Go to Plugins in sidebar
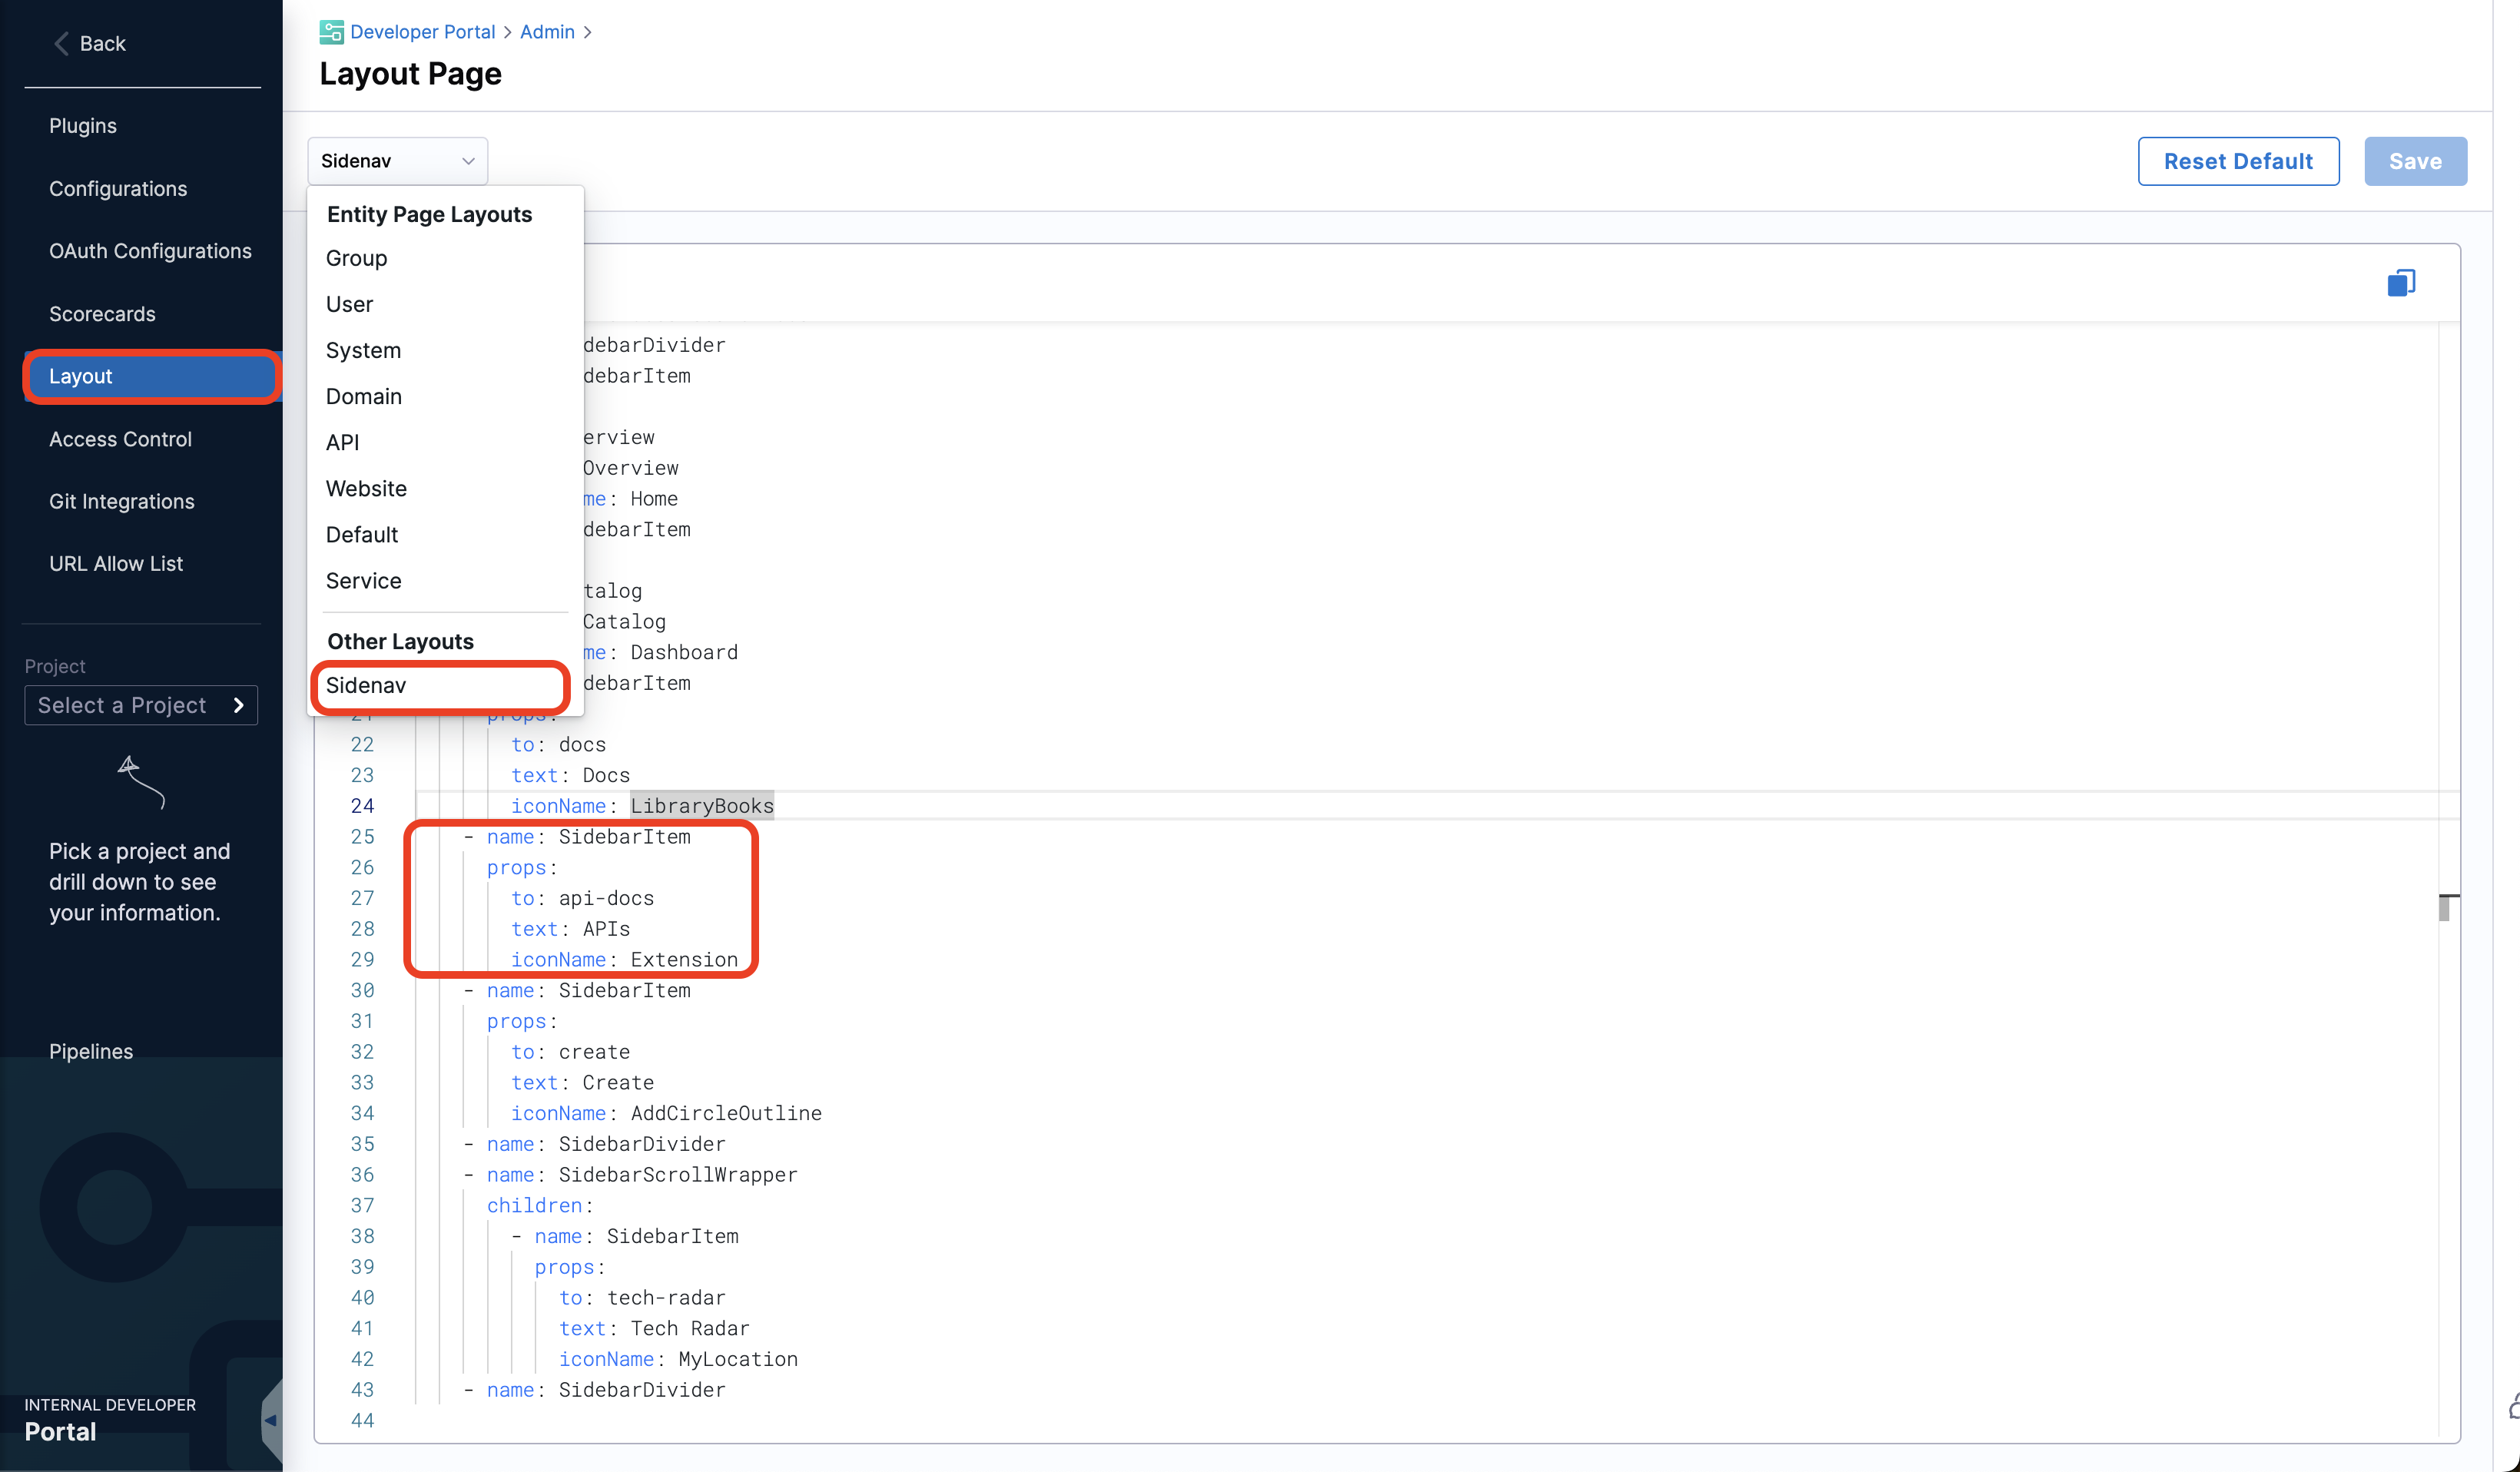The width and height of the screenshot is (2520, 1472). [83, 126]
